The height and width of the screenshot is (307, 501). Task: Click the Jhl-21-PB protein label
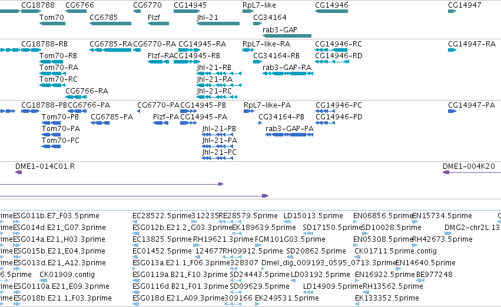tap(219, 129)
